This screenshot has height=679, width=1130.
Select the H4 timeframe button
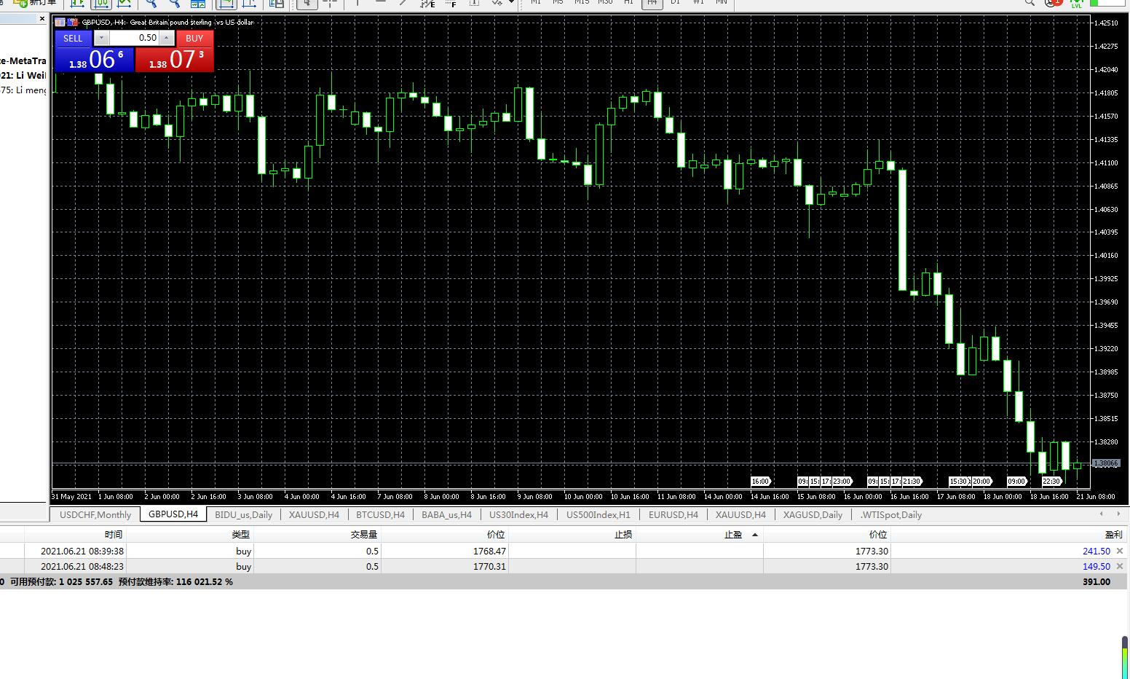[x=652, y=3]
